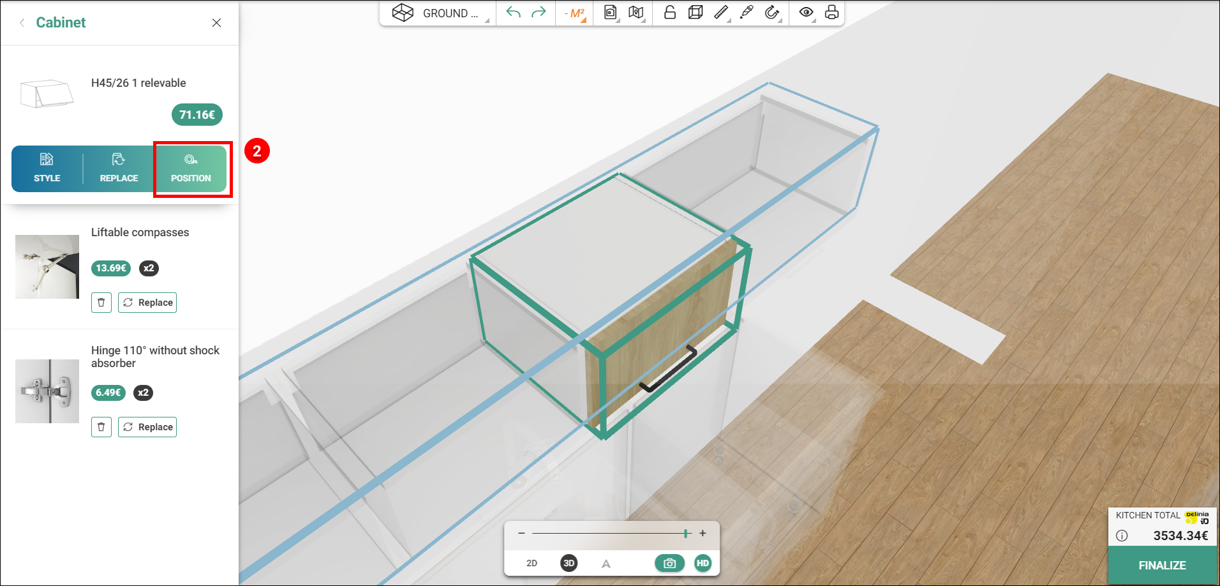Viewport: 1220px width, 586px height.
Task: Open the magnet snapping tool
Action: point(772,13)
